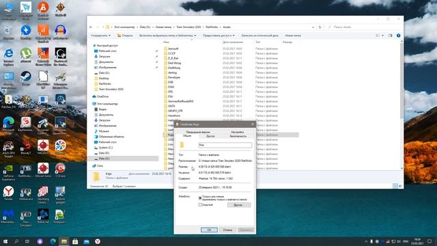Screen dimensions: 437x246
Task: Open the Battle.net desktop shortcut
Action: click(x=43, y=216)
